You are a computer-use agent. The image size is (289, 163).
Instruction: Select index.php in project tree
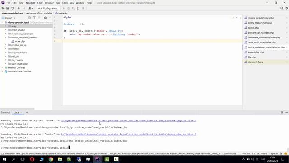click(x=20, y=41)
